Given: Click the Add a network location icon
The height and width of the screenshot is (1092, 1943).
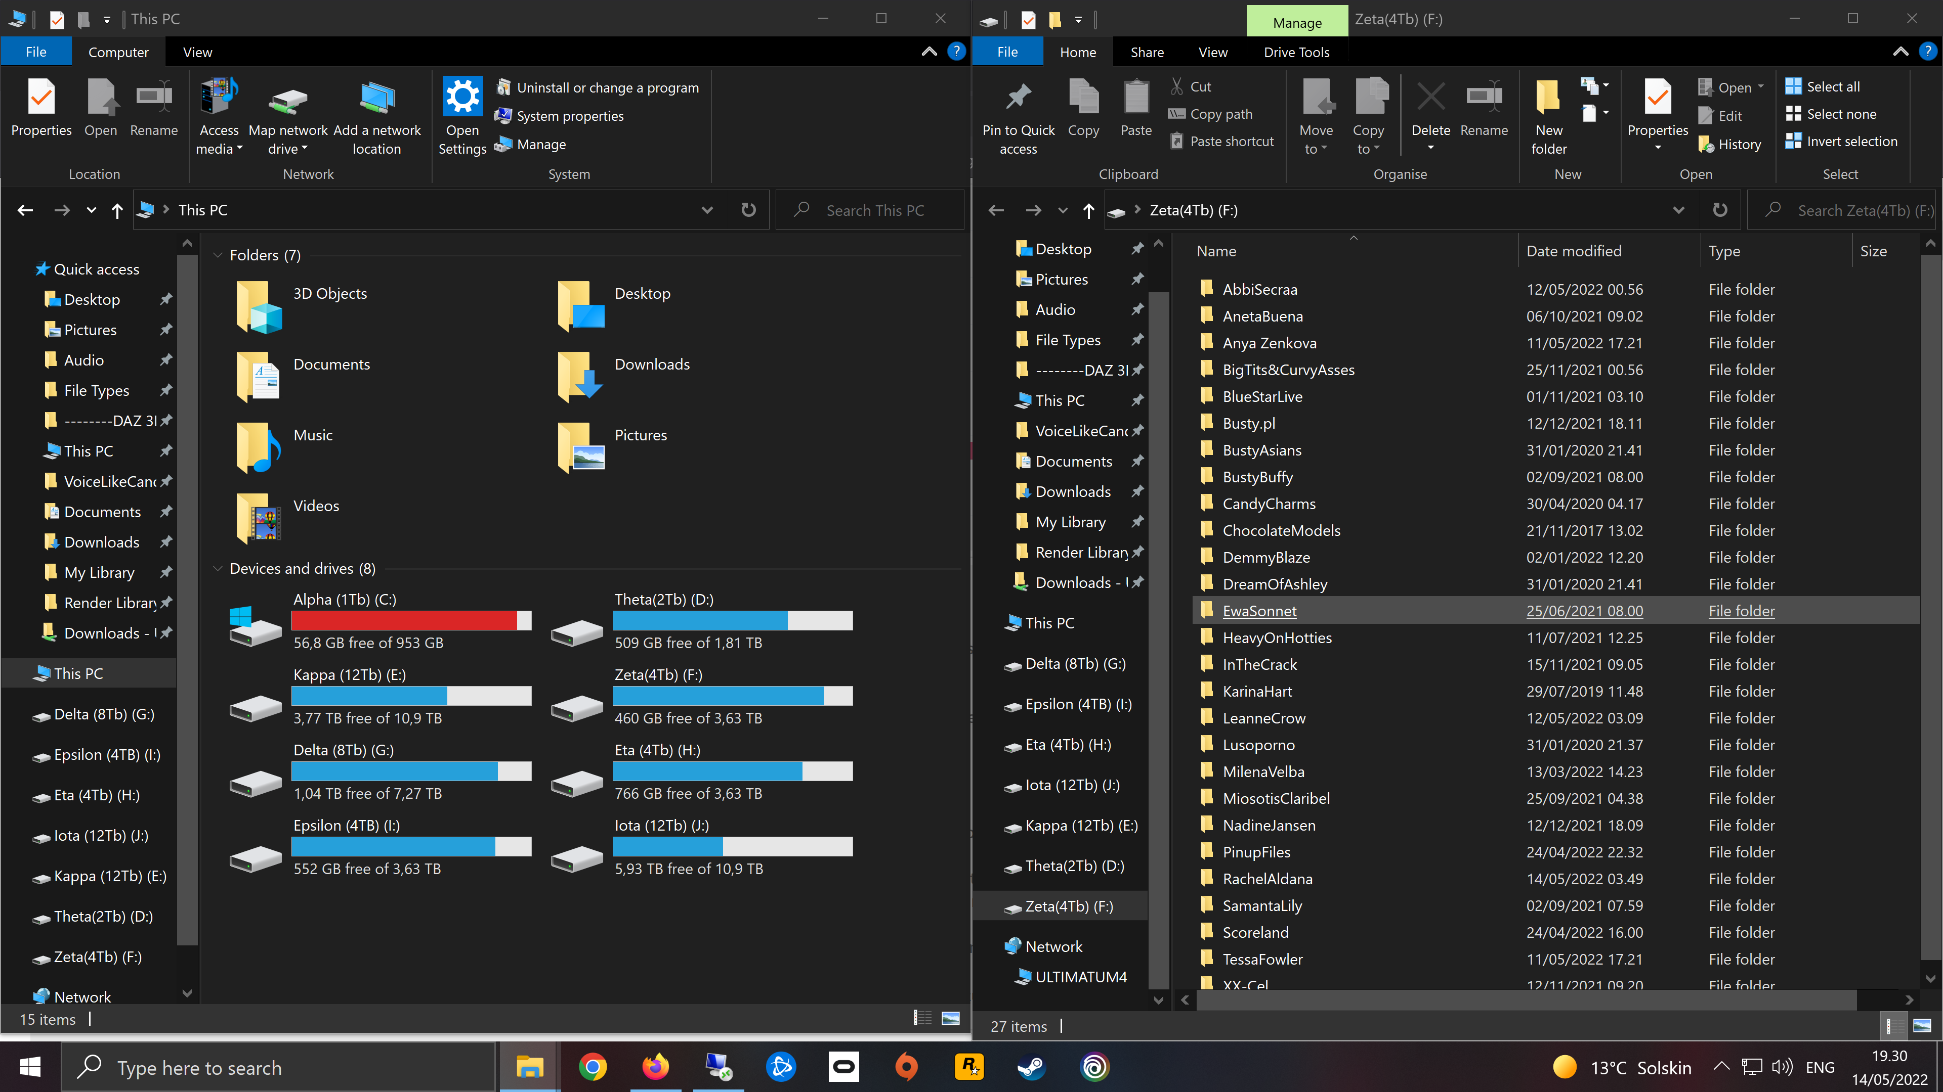Looking at the screenshot, I should coord(377,99).
